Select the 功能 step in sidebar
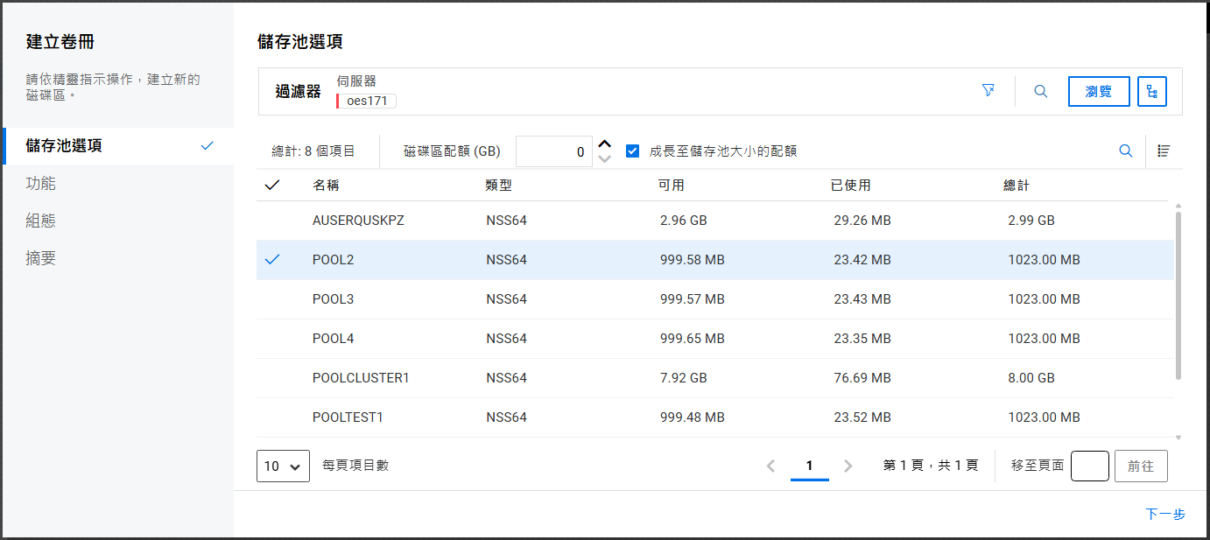 click(x=41, y=183)
